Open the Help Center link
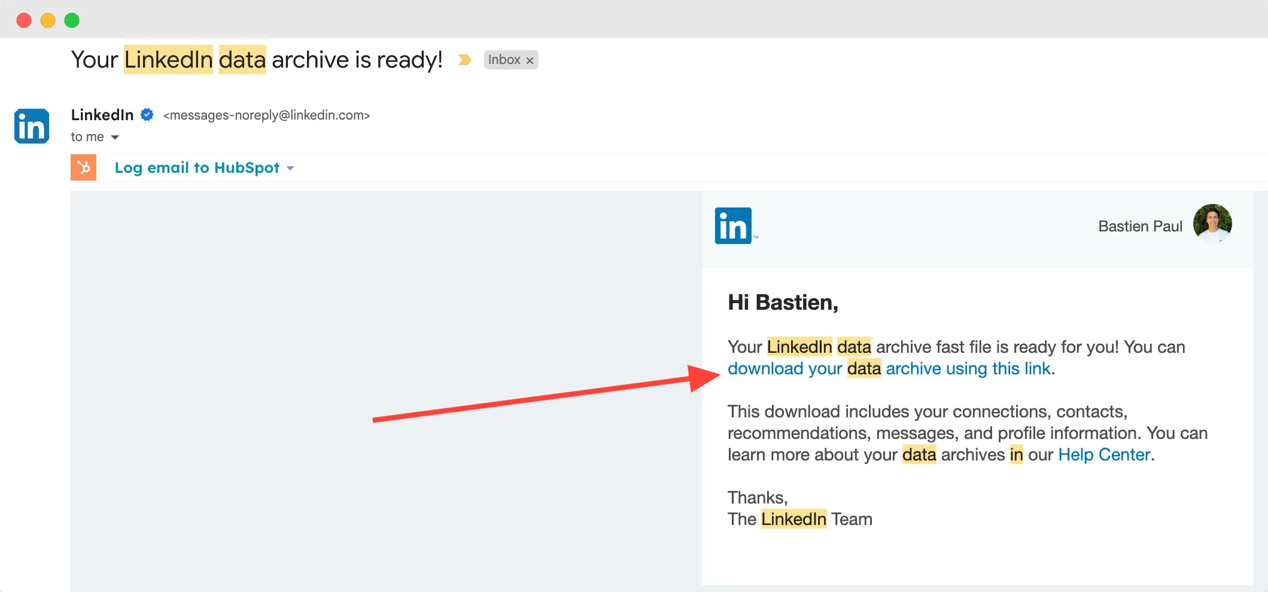Image resolution: width=1268 pixels, height=592 pixels. [1104, 455]
